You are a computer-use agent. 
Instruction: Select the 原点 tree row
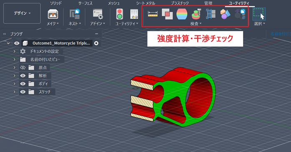point(43,67)
